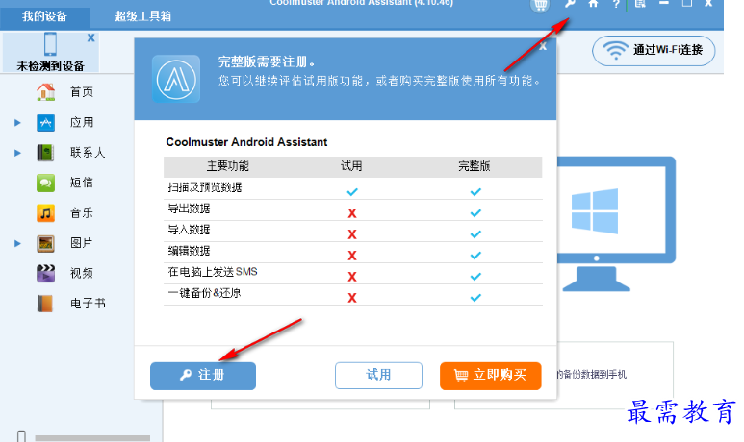Click the full version check for 在电脑上发送 SMS
This screenshot has width=744, height=442.
pos(475,277)
